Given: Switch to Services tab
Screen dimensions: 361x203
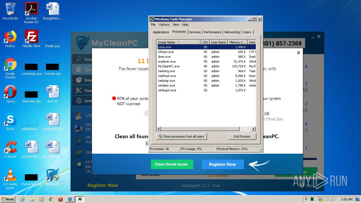Looking at the screenshot, I should [195, 32].
